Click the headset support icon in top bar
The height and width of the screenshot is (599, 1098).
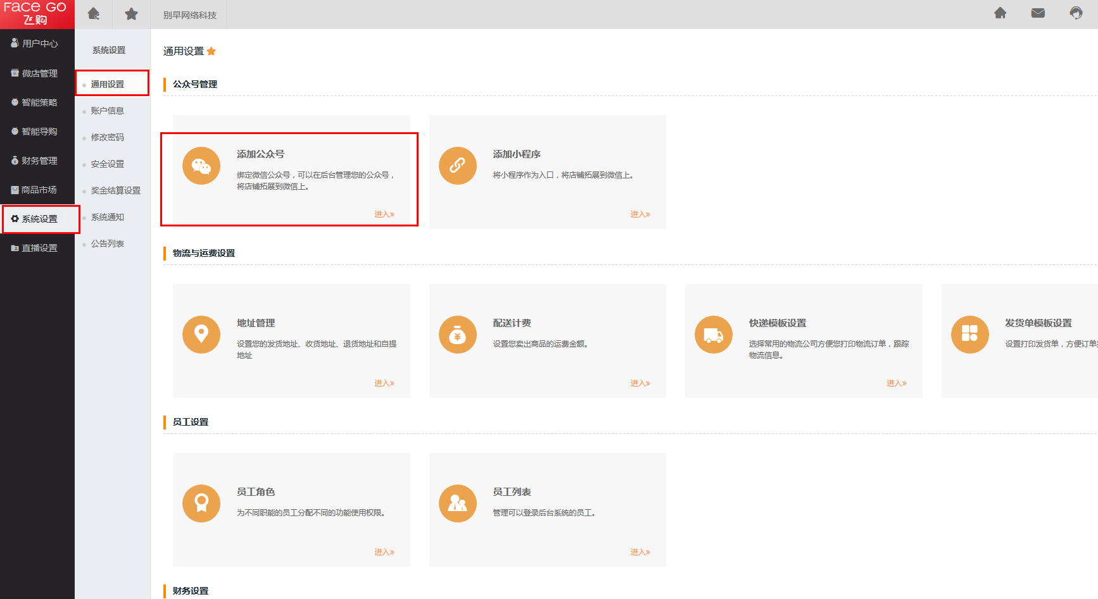[x=1076, y=13]
